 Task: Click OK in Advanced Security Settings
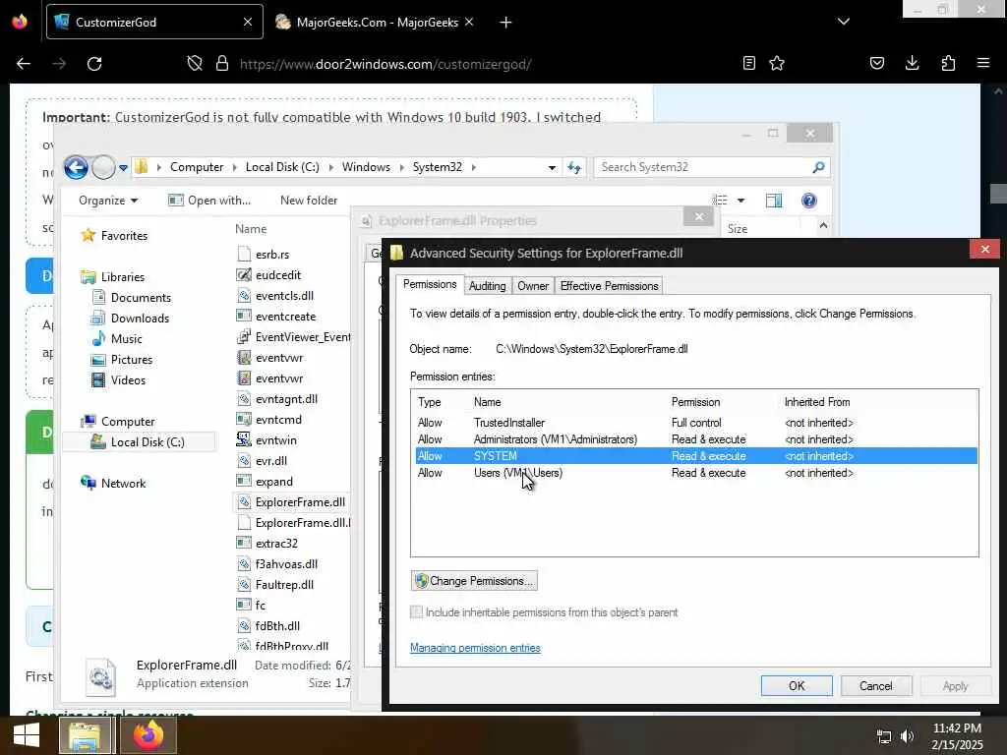click(797, 685)
